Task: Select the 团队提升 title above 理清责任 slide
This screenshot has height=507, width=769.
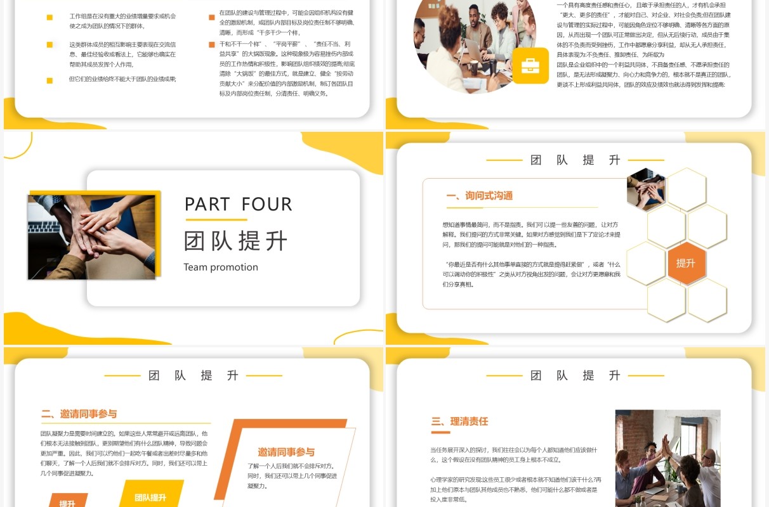Action: pos(575,376)
